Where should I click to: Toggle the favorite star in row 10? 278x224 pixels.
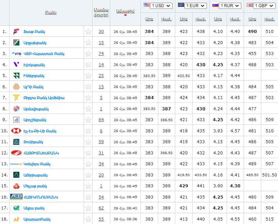pyautogui.click(x=88, y=131)
